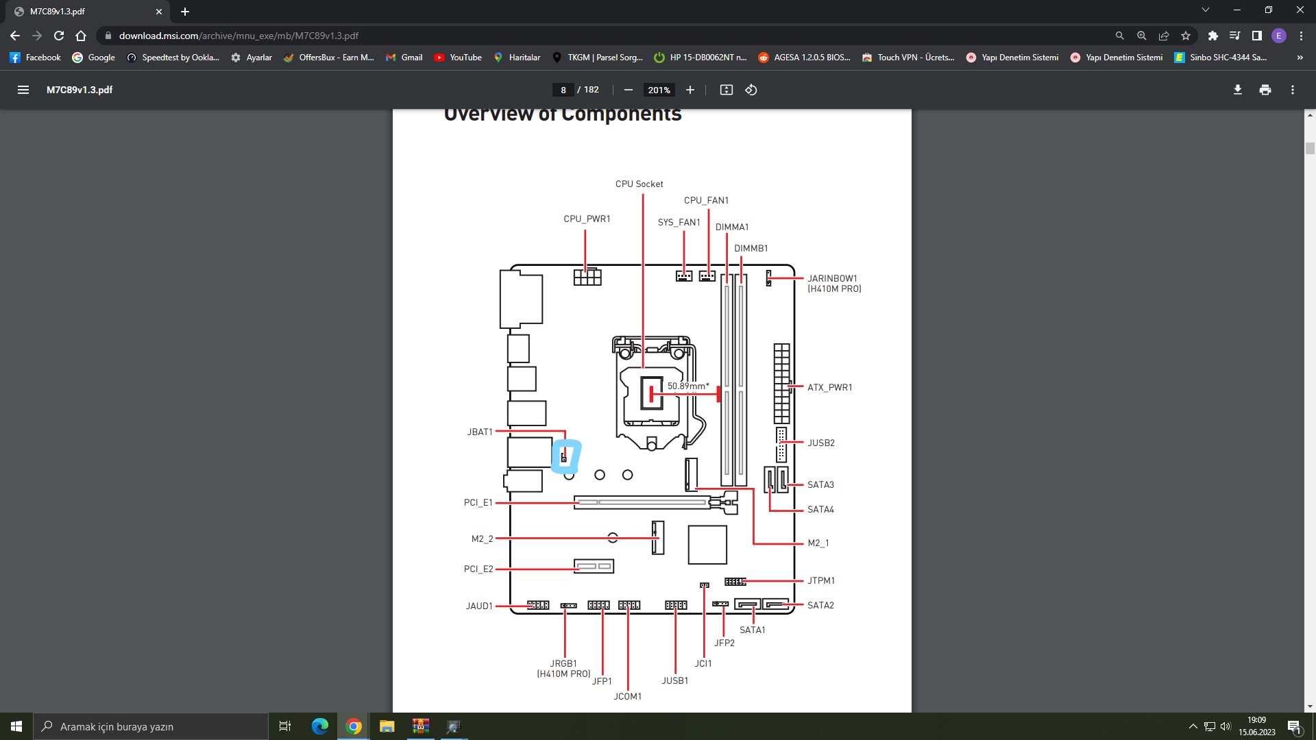
Task: Open Chrome's three-dot menu
Action: 1301,36
